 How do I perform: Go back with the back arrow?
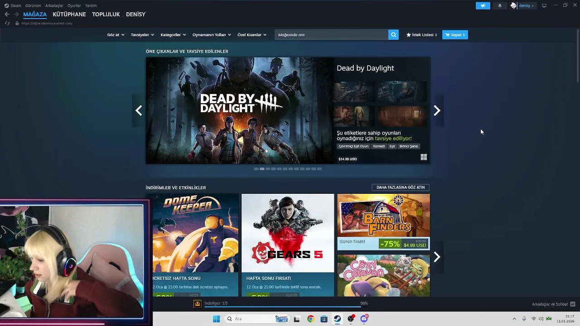[x=7, y=14]
